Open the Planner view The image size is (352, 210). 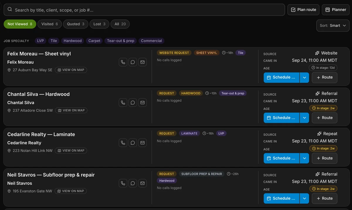(336, 10)
